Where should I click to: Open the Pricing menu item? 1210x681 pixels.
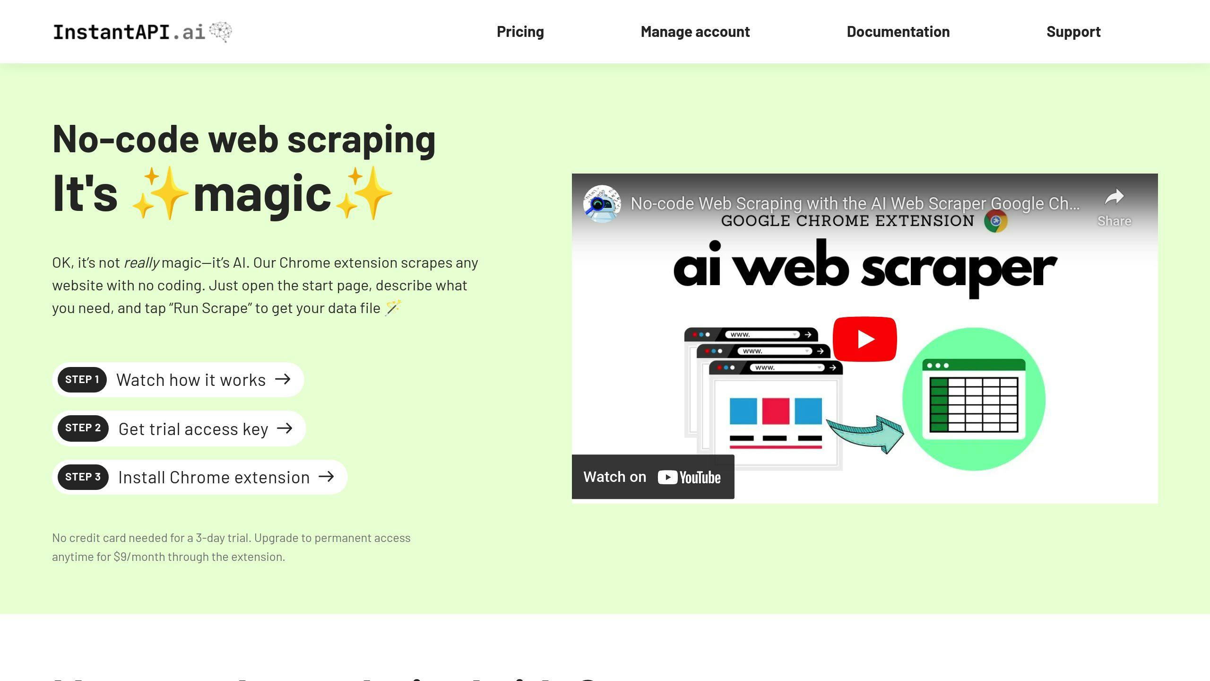pos(520,31)
